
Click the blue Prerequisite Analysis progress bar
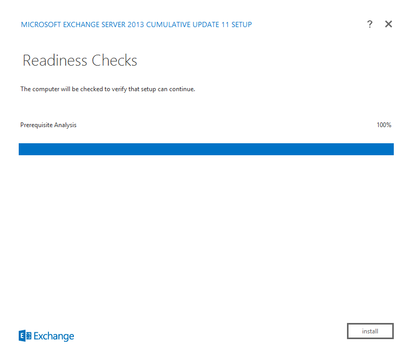pyautogui.click(x=206, y=149)
